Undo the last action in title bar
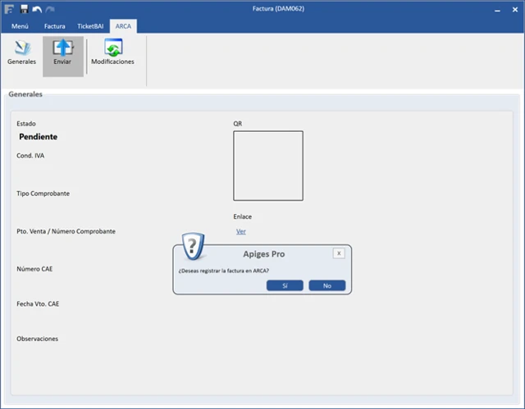Viewport: 525px width, 409px height. [37, 9]
